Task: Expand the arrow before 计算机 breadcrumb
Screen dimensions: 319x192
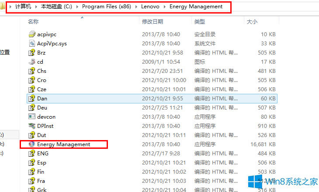Action: (x=10, y=7)
